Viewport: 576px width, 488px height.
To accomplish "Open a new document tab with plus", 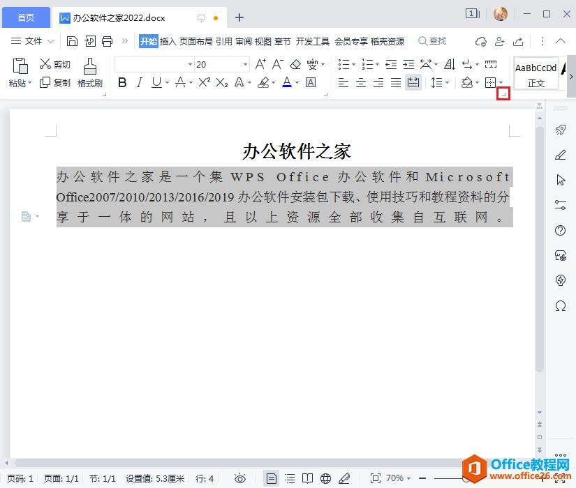I will 239,17.
